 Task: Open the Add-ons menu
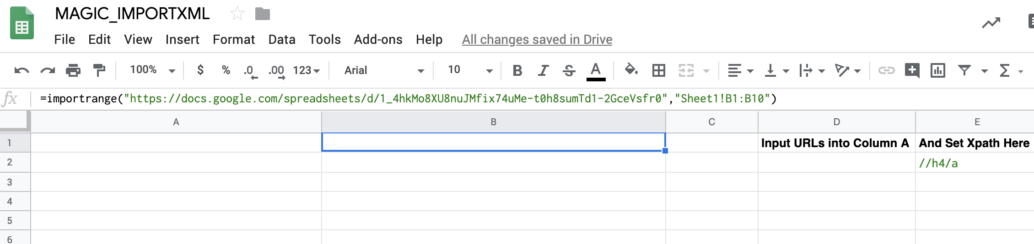click(378, 40)
